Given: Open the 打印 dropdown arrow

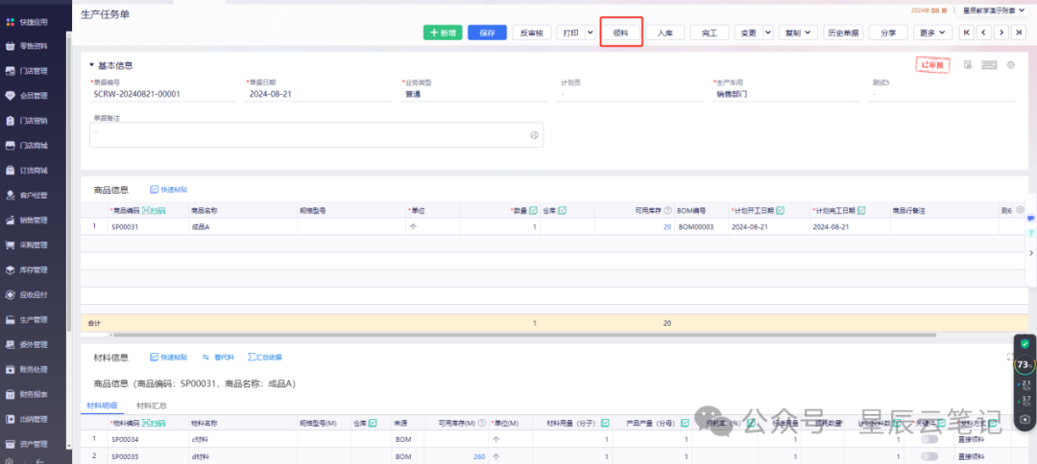Looking at the screenshot, I should [x=590, y=33].
